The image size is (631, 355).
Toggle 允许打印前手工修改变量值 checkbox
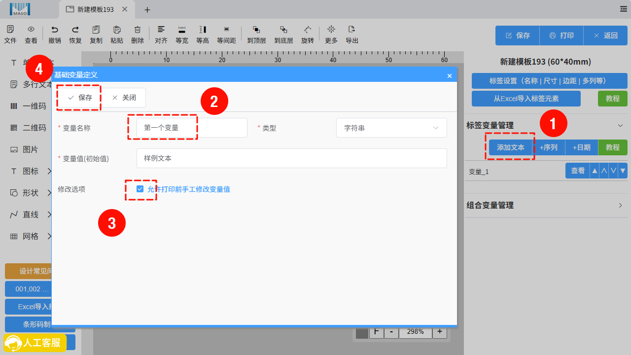pos(140,189)
